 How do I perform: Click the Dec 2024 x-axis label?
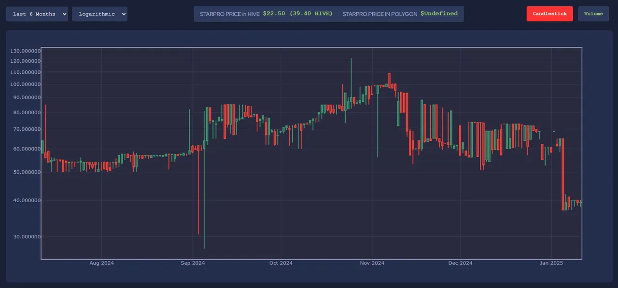460,263
